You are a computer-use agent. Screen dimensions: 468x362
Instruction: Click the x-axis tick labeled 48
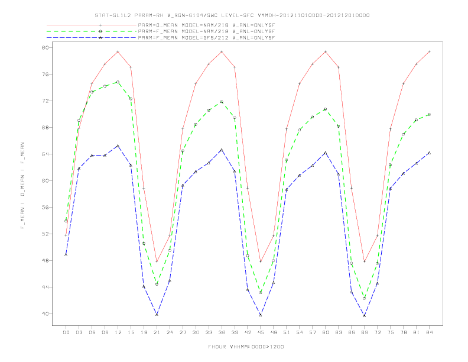(x=274, y=332)
